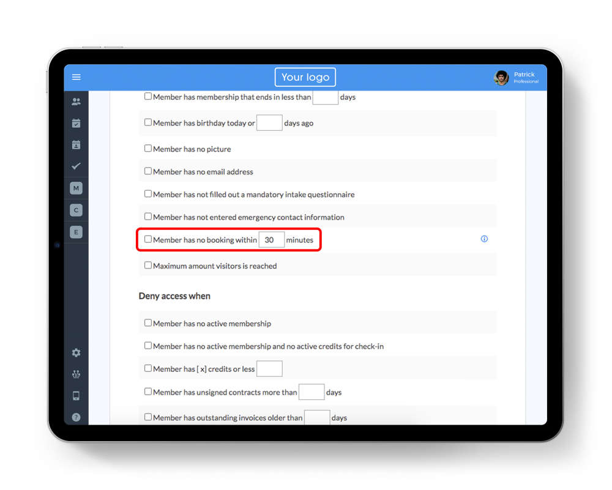Click the Deny access when heading
The height and width of the screenshot is (490, 612).
174,296
